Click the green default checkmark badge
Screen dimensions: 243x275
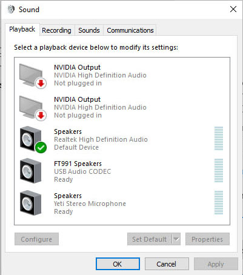point(41,148)
